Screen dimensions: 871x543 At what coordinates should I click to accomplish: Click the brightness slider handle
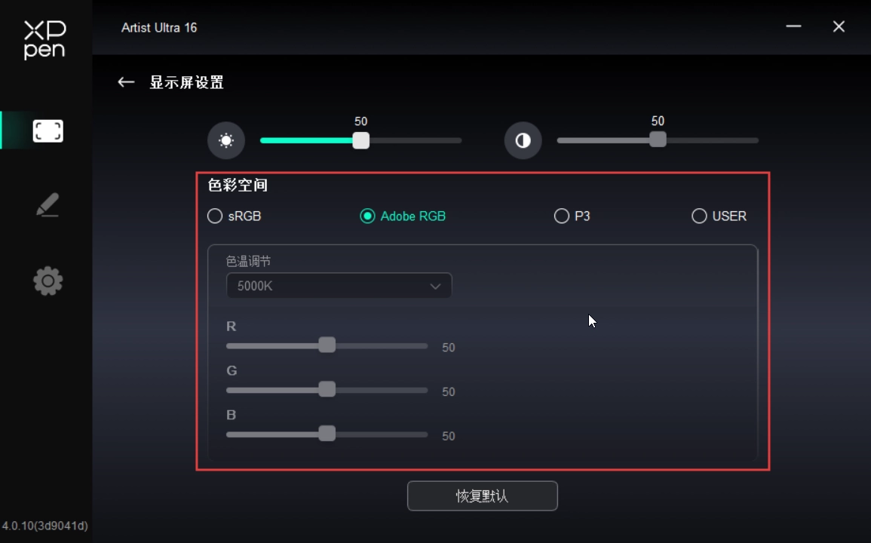[361, 140]
